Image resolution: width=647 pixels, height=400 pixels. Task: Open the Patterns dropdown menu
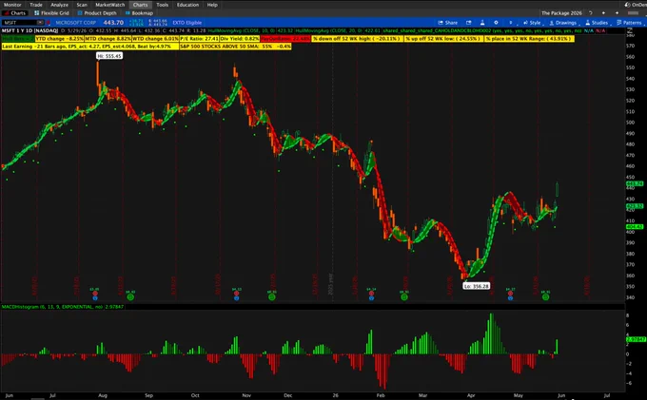629,23
